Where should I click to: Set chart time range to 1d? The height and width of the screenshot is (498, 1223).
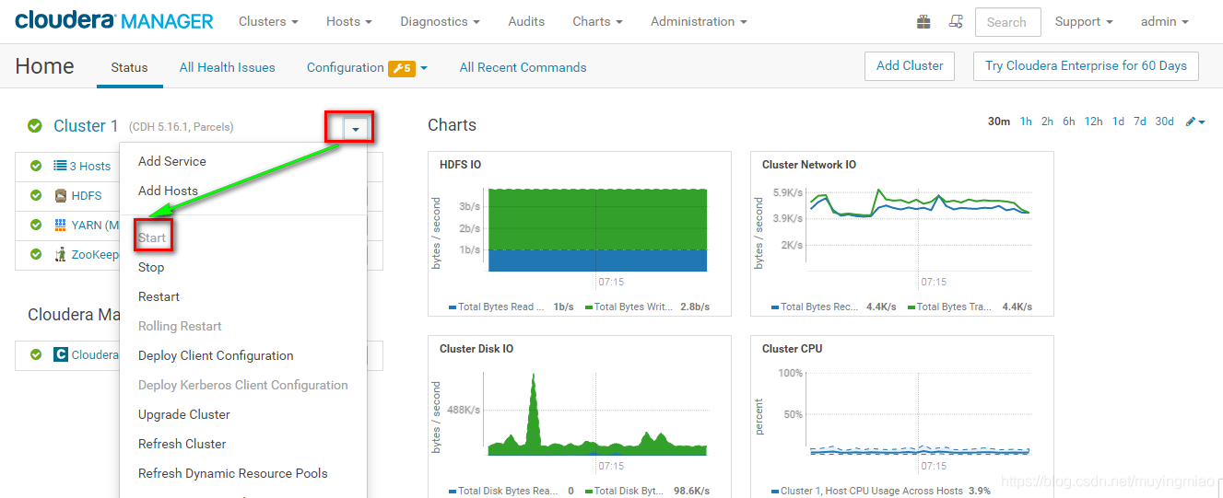click(1118, 122)
